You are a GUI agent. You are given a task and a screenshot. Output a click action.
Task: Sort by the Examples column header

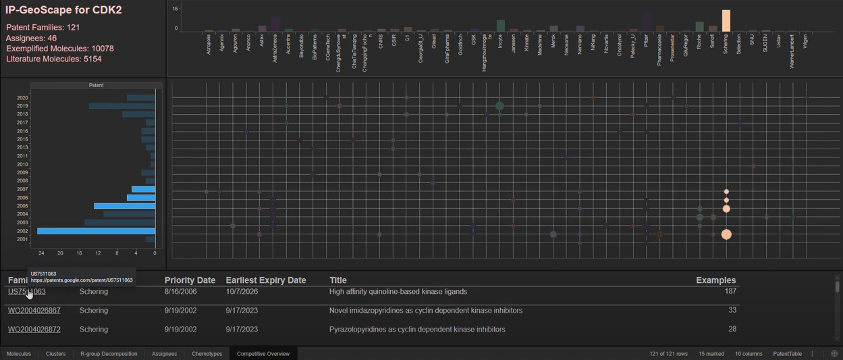pos(716,280)
